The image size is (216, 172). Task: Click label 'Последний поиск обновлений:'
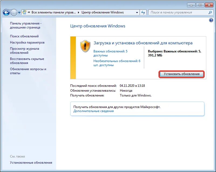[93, 86]
